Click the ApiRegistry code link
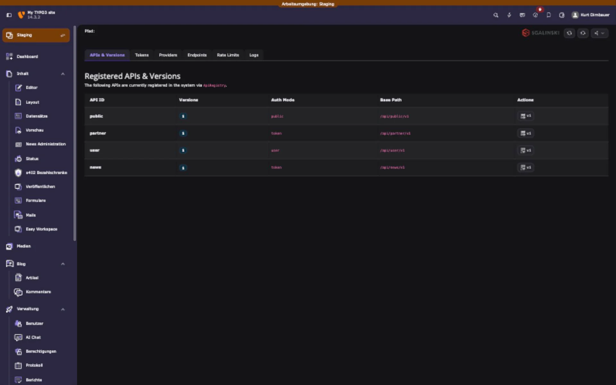The image size is (616, 385). click(214, 85)
